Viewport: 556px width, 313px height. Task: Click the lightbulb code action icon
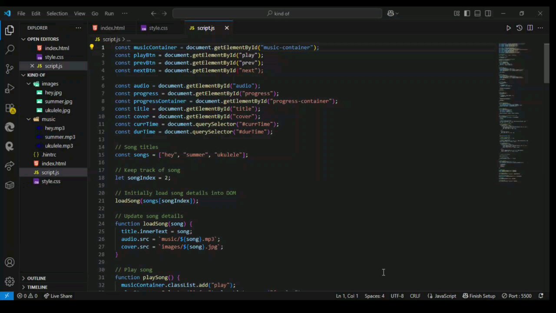tap(92, 47)
